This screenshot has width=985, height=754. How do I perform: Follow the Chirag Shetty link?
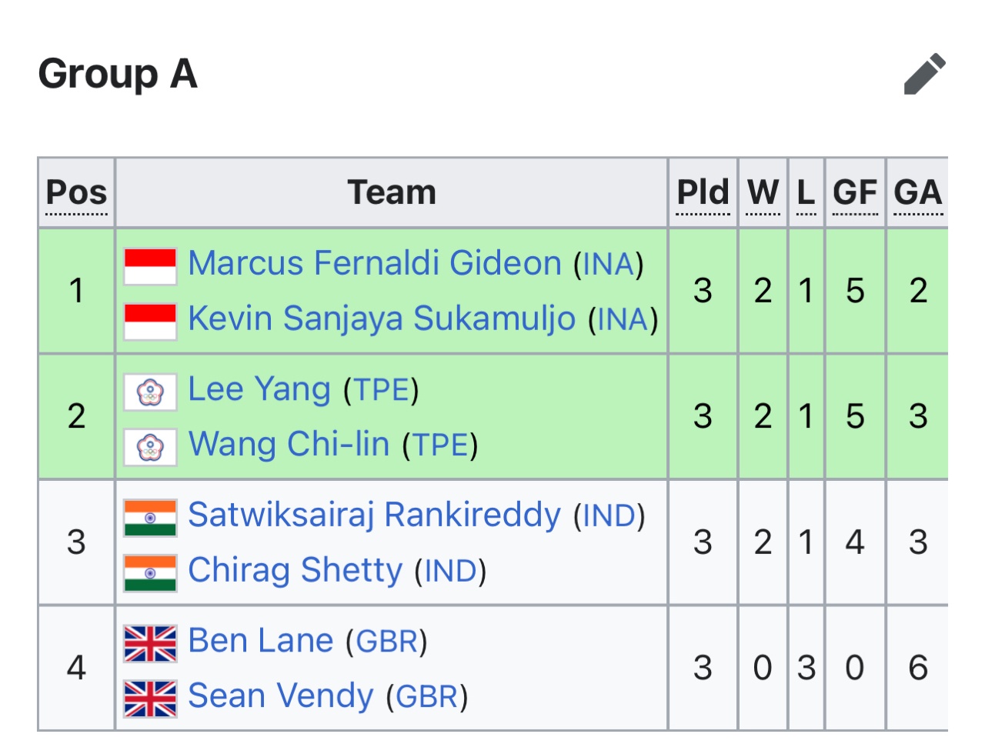[x=295, y=570]
